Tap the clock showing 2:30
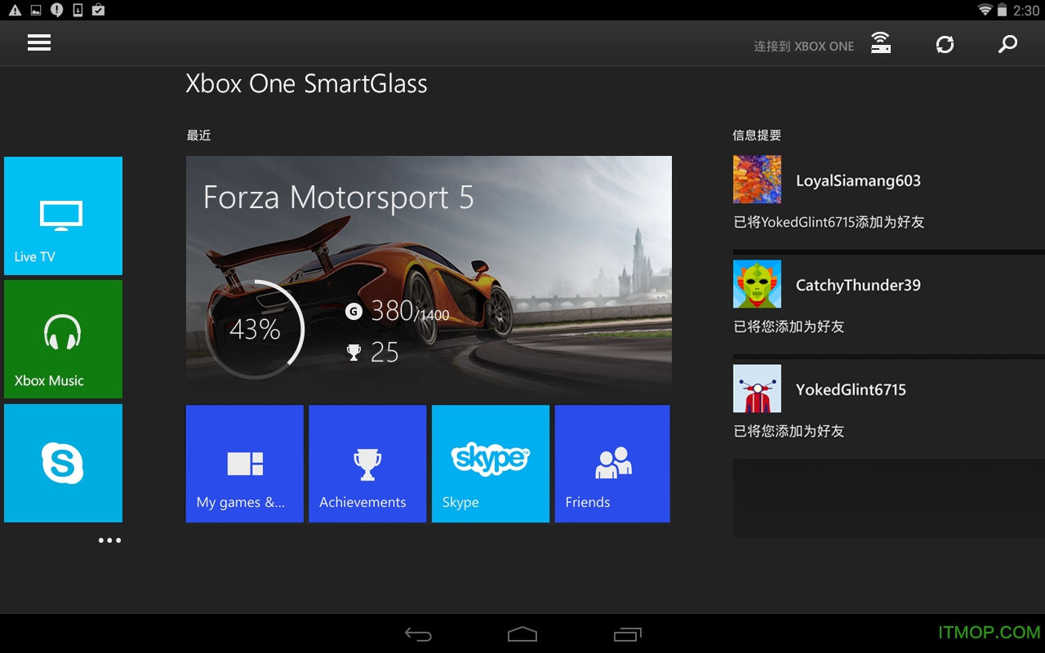Image resolution: width=1045 pixels, height=653 pixels. pos(1026,11)
